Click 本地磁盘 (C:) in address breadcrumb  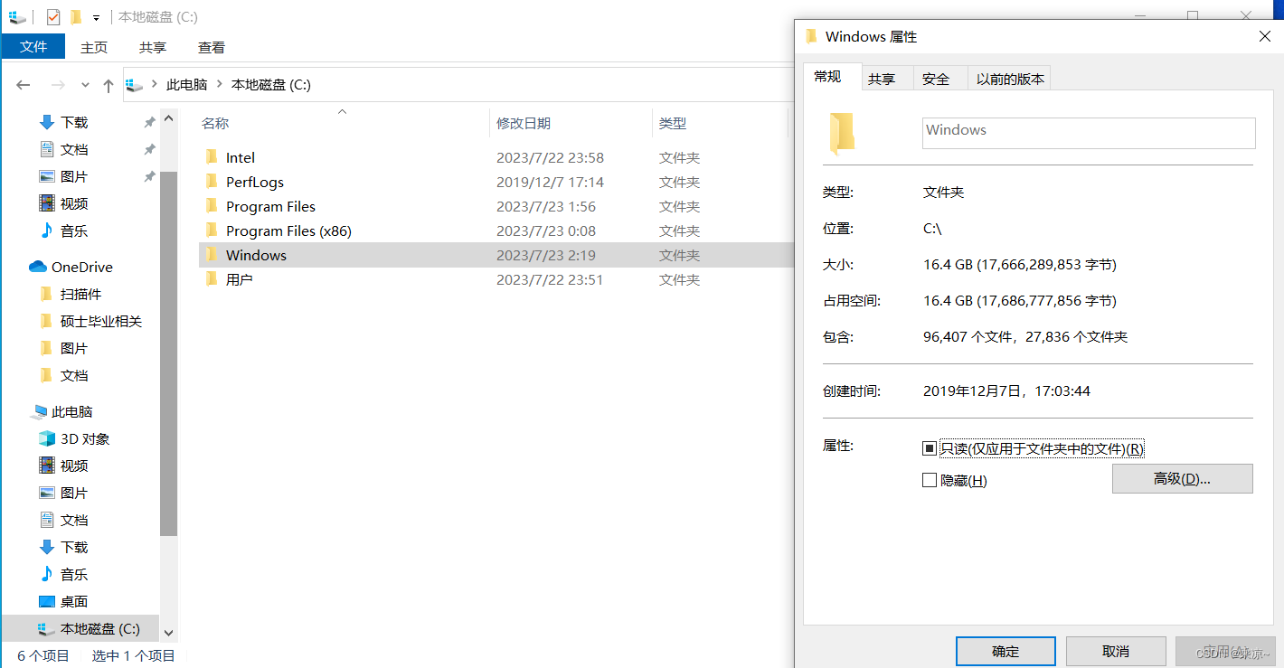coord(271,84)
